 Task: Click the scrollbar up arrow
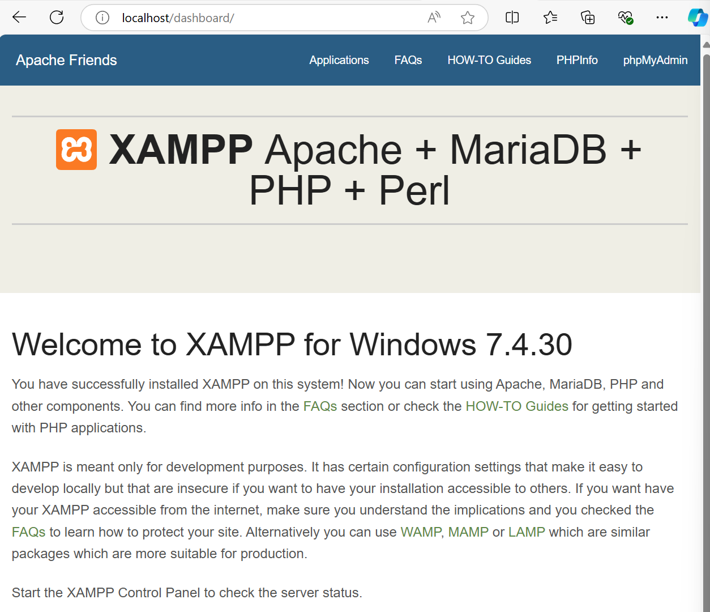tap(706, 45)
